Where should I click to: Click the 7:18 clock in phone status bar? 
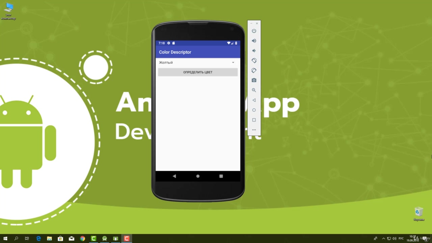pyautogui.click(x=162, y=43)
